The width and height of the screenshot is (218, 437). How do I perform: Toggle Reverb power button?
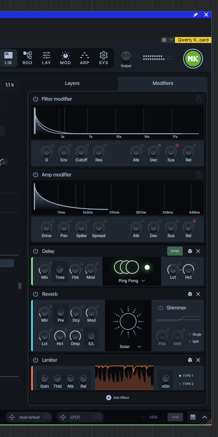pos(35,294)
